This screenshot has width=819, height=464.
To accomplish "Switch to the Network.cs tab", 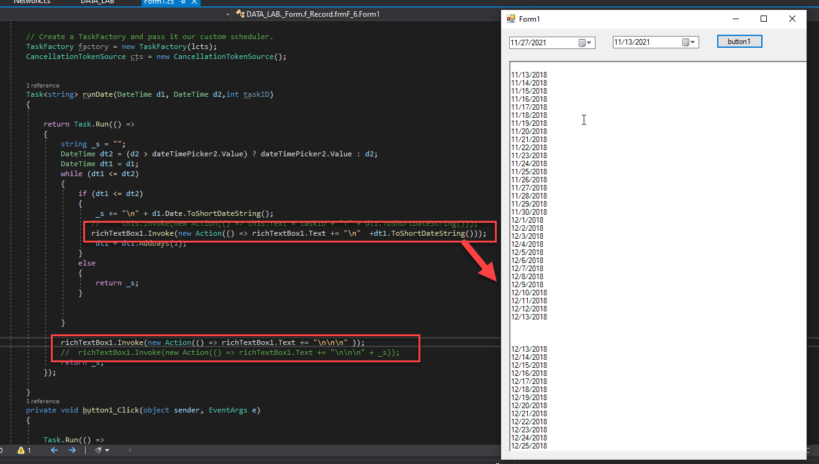I will click(32, 2).
